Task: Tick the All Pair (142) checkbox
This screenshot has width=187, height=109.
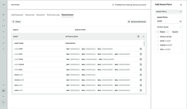Action: 180,27
